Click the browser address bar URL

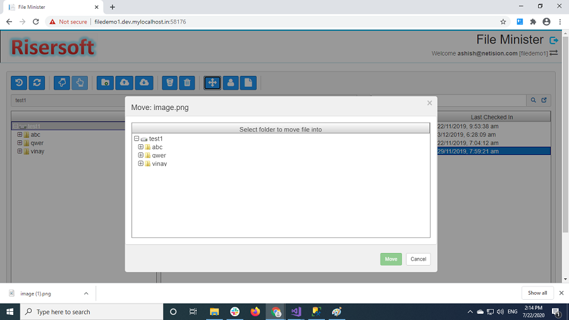(x=140, y=22)
